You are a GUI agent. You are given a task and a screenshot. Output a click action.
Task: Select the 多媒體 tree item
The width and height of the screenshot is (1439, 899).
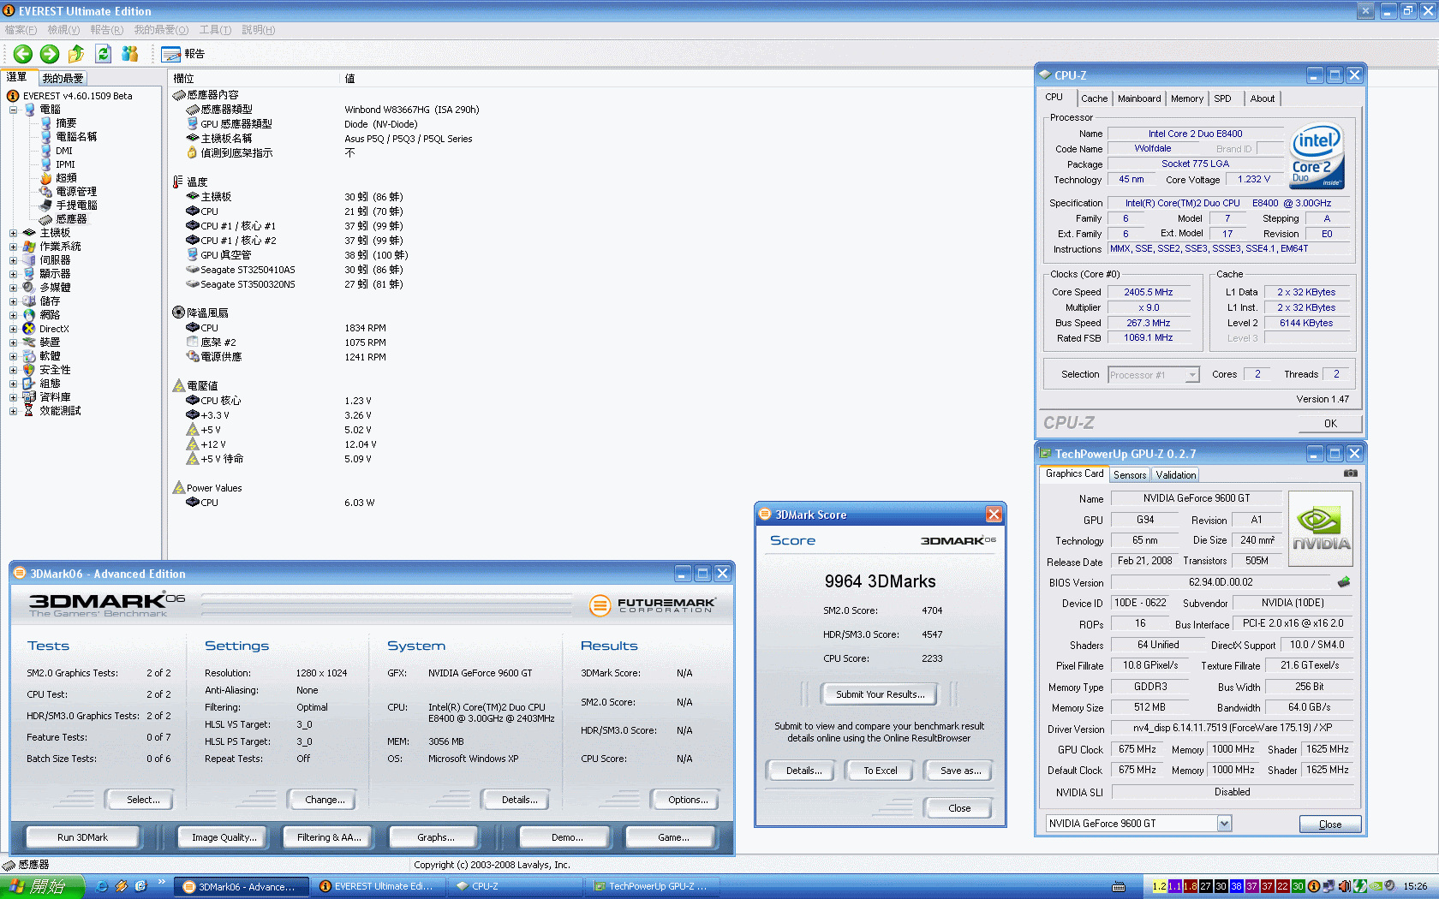tap(47, 288)
